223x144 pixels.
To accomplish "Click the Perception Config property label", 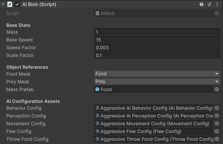I will [26, 116].
